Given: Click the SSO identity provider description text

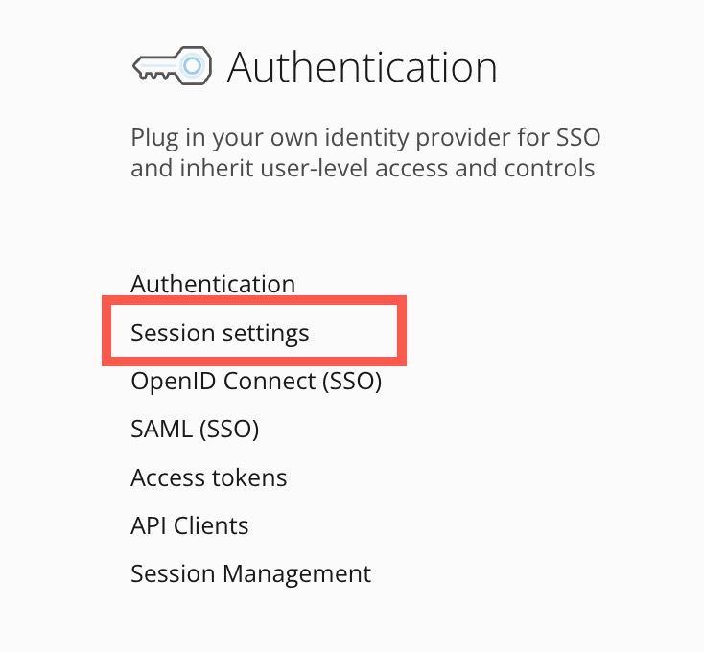Looking at the screenshot, I should (x=364, y=153).
